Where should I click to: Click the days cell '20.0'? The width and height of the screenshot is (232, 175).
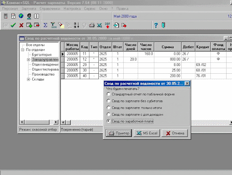[130, 59]
